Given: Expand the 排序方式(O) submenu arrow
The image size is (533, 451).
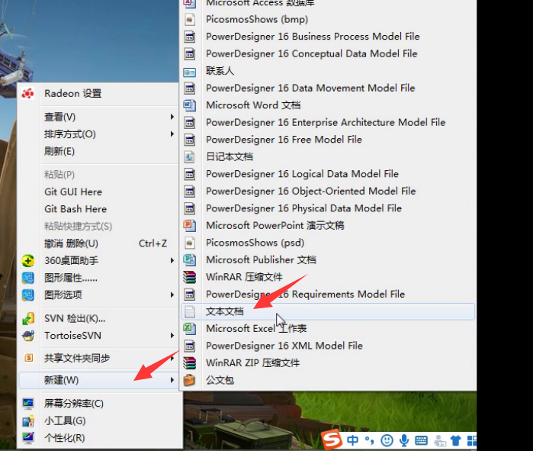Looking at the screenshot, I should tap(172, 134).
